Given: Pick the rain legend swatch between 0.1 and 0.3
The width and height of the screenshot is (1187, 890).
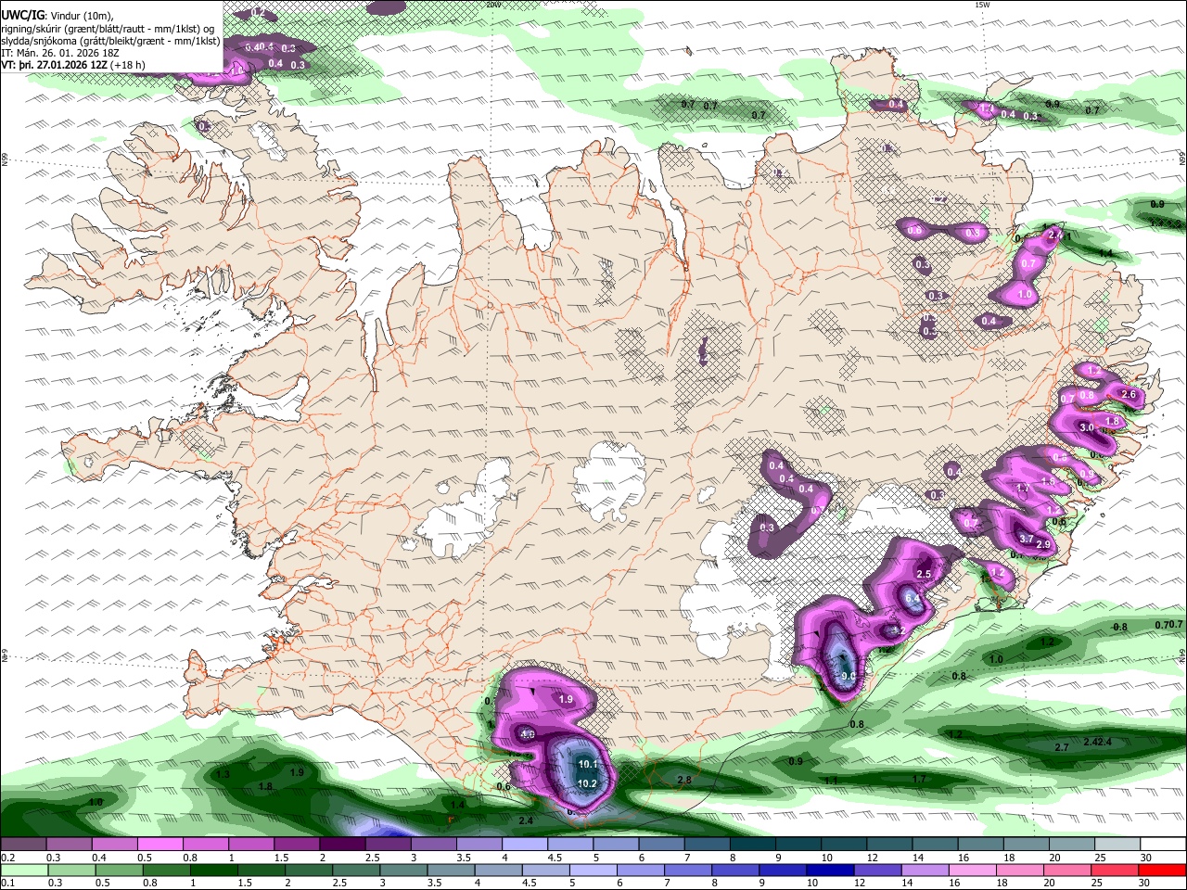Looking at the screenshot, I should [24, 870].
